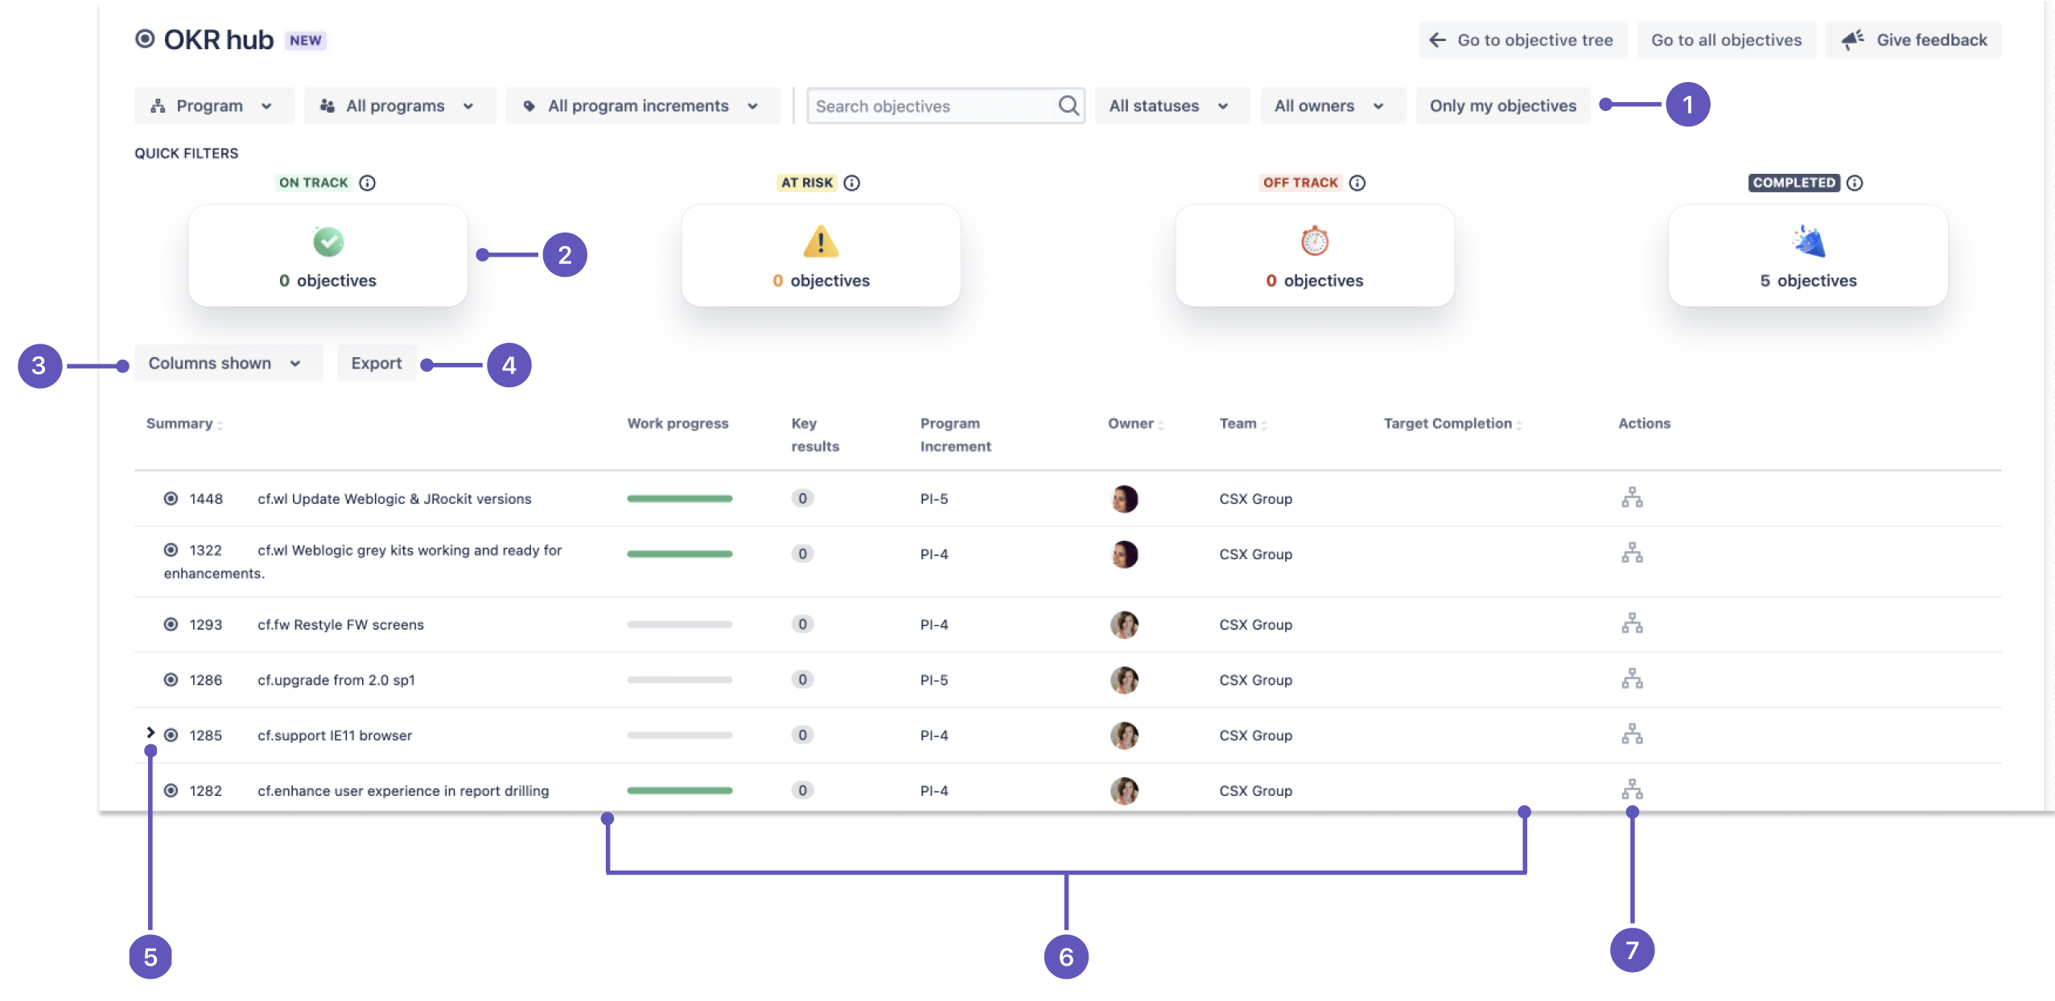
Task: Open the All statuses dropdown
Action: tap(1171, 105)
